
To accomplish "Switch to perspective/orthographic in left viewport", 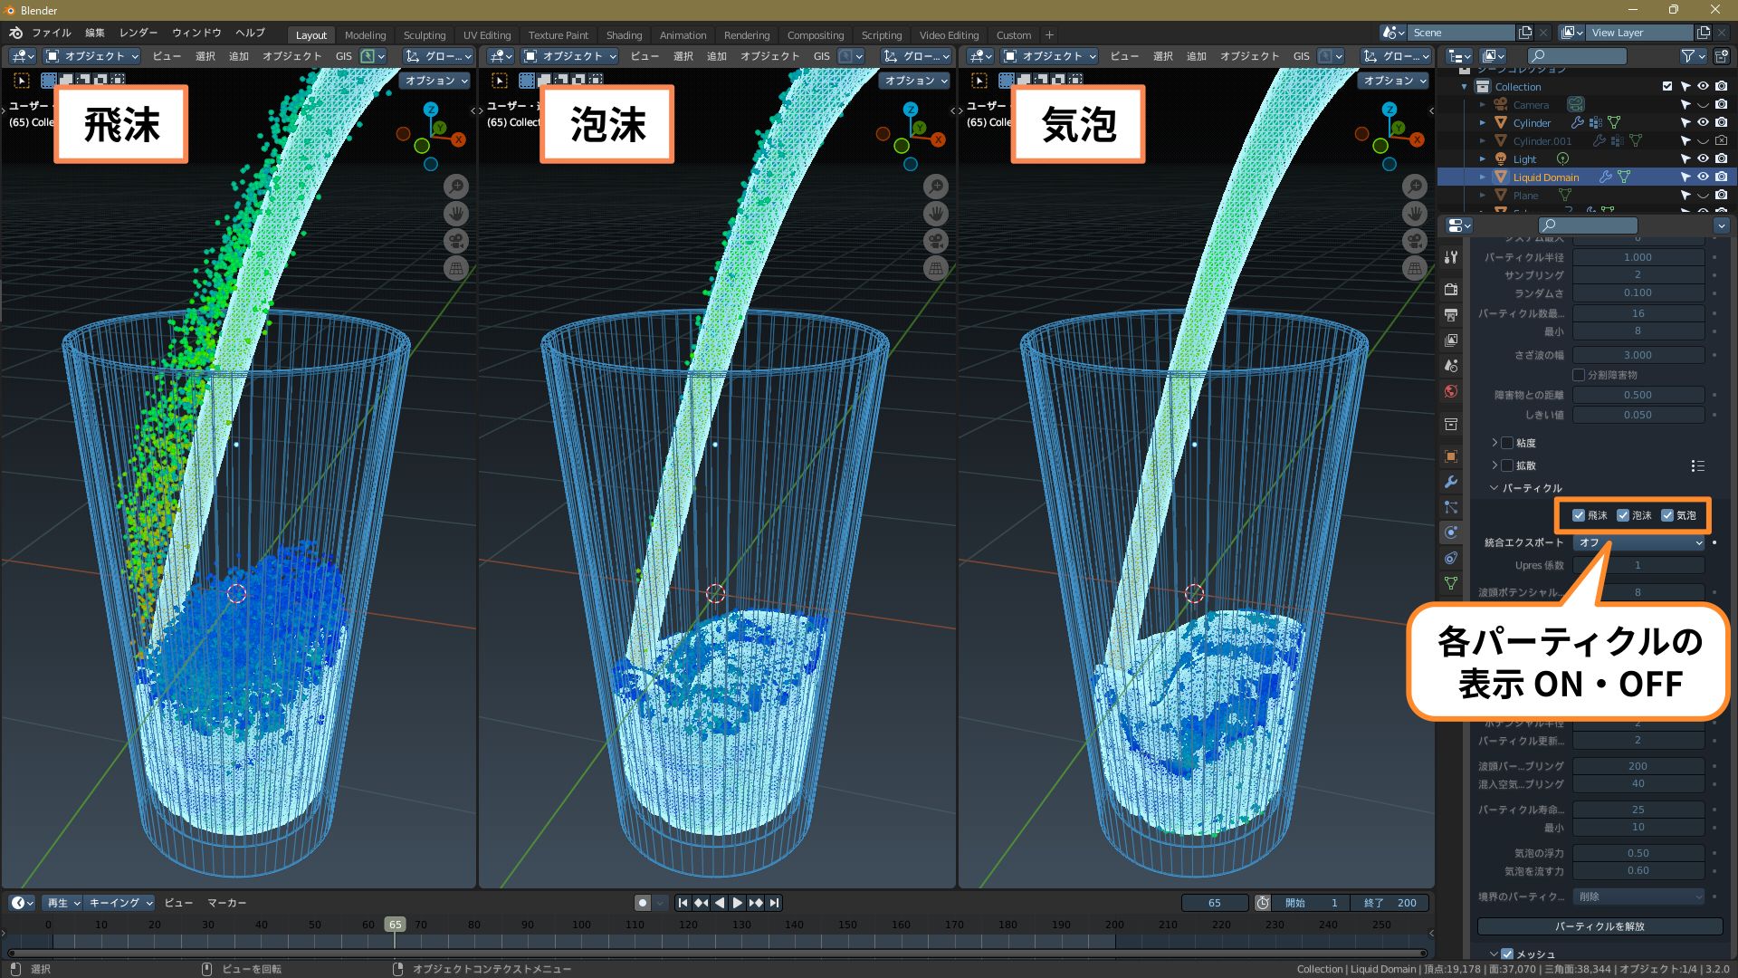I will click(x=456, y=268).
